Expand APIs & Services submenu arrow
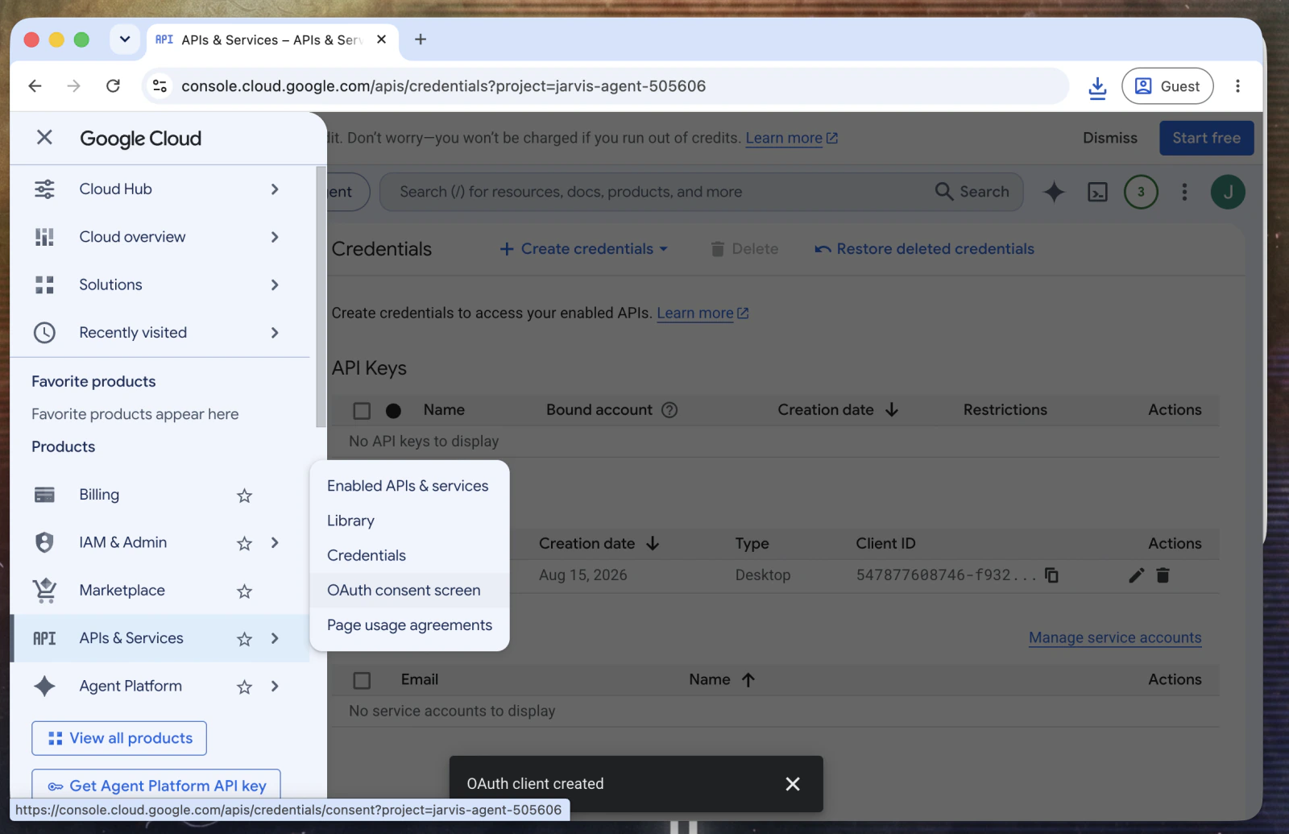Image resolution: width=1289 pixels, height=834 pixels. [x=275, y=638]
